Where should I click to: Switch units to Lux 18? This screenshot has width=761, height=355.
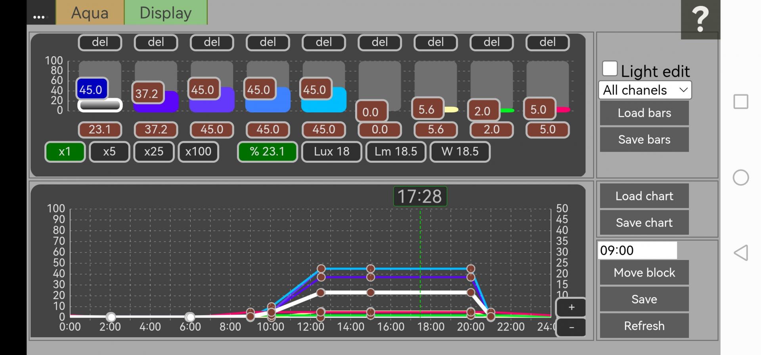pos(331,152)
